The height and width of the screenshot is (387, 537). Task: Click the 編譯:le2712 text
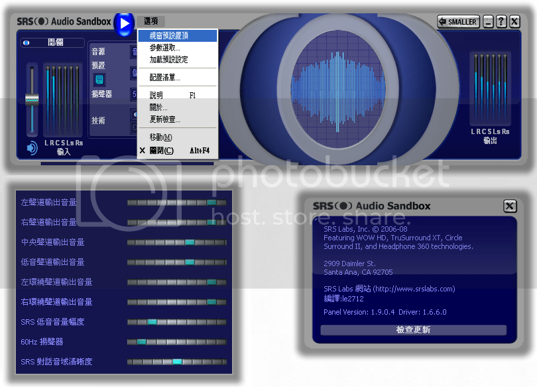point(344,299)
